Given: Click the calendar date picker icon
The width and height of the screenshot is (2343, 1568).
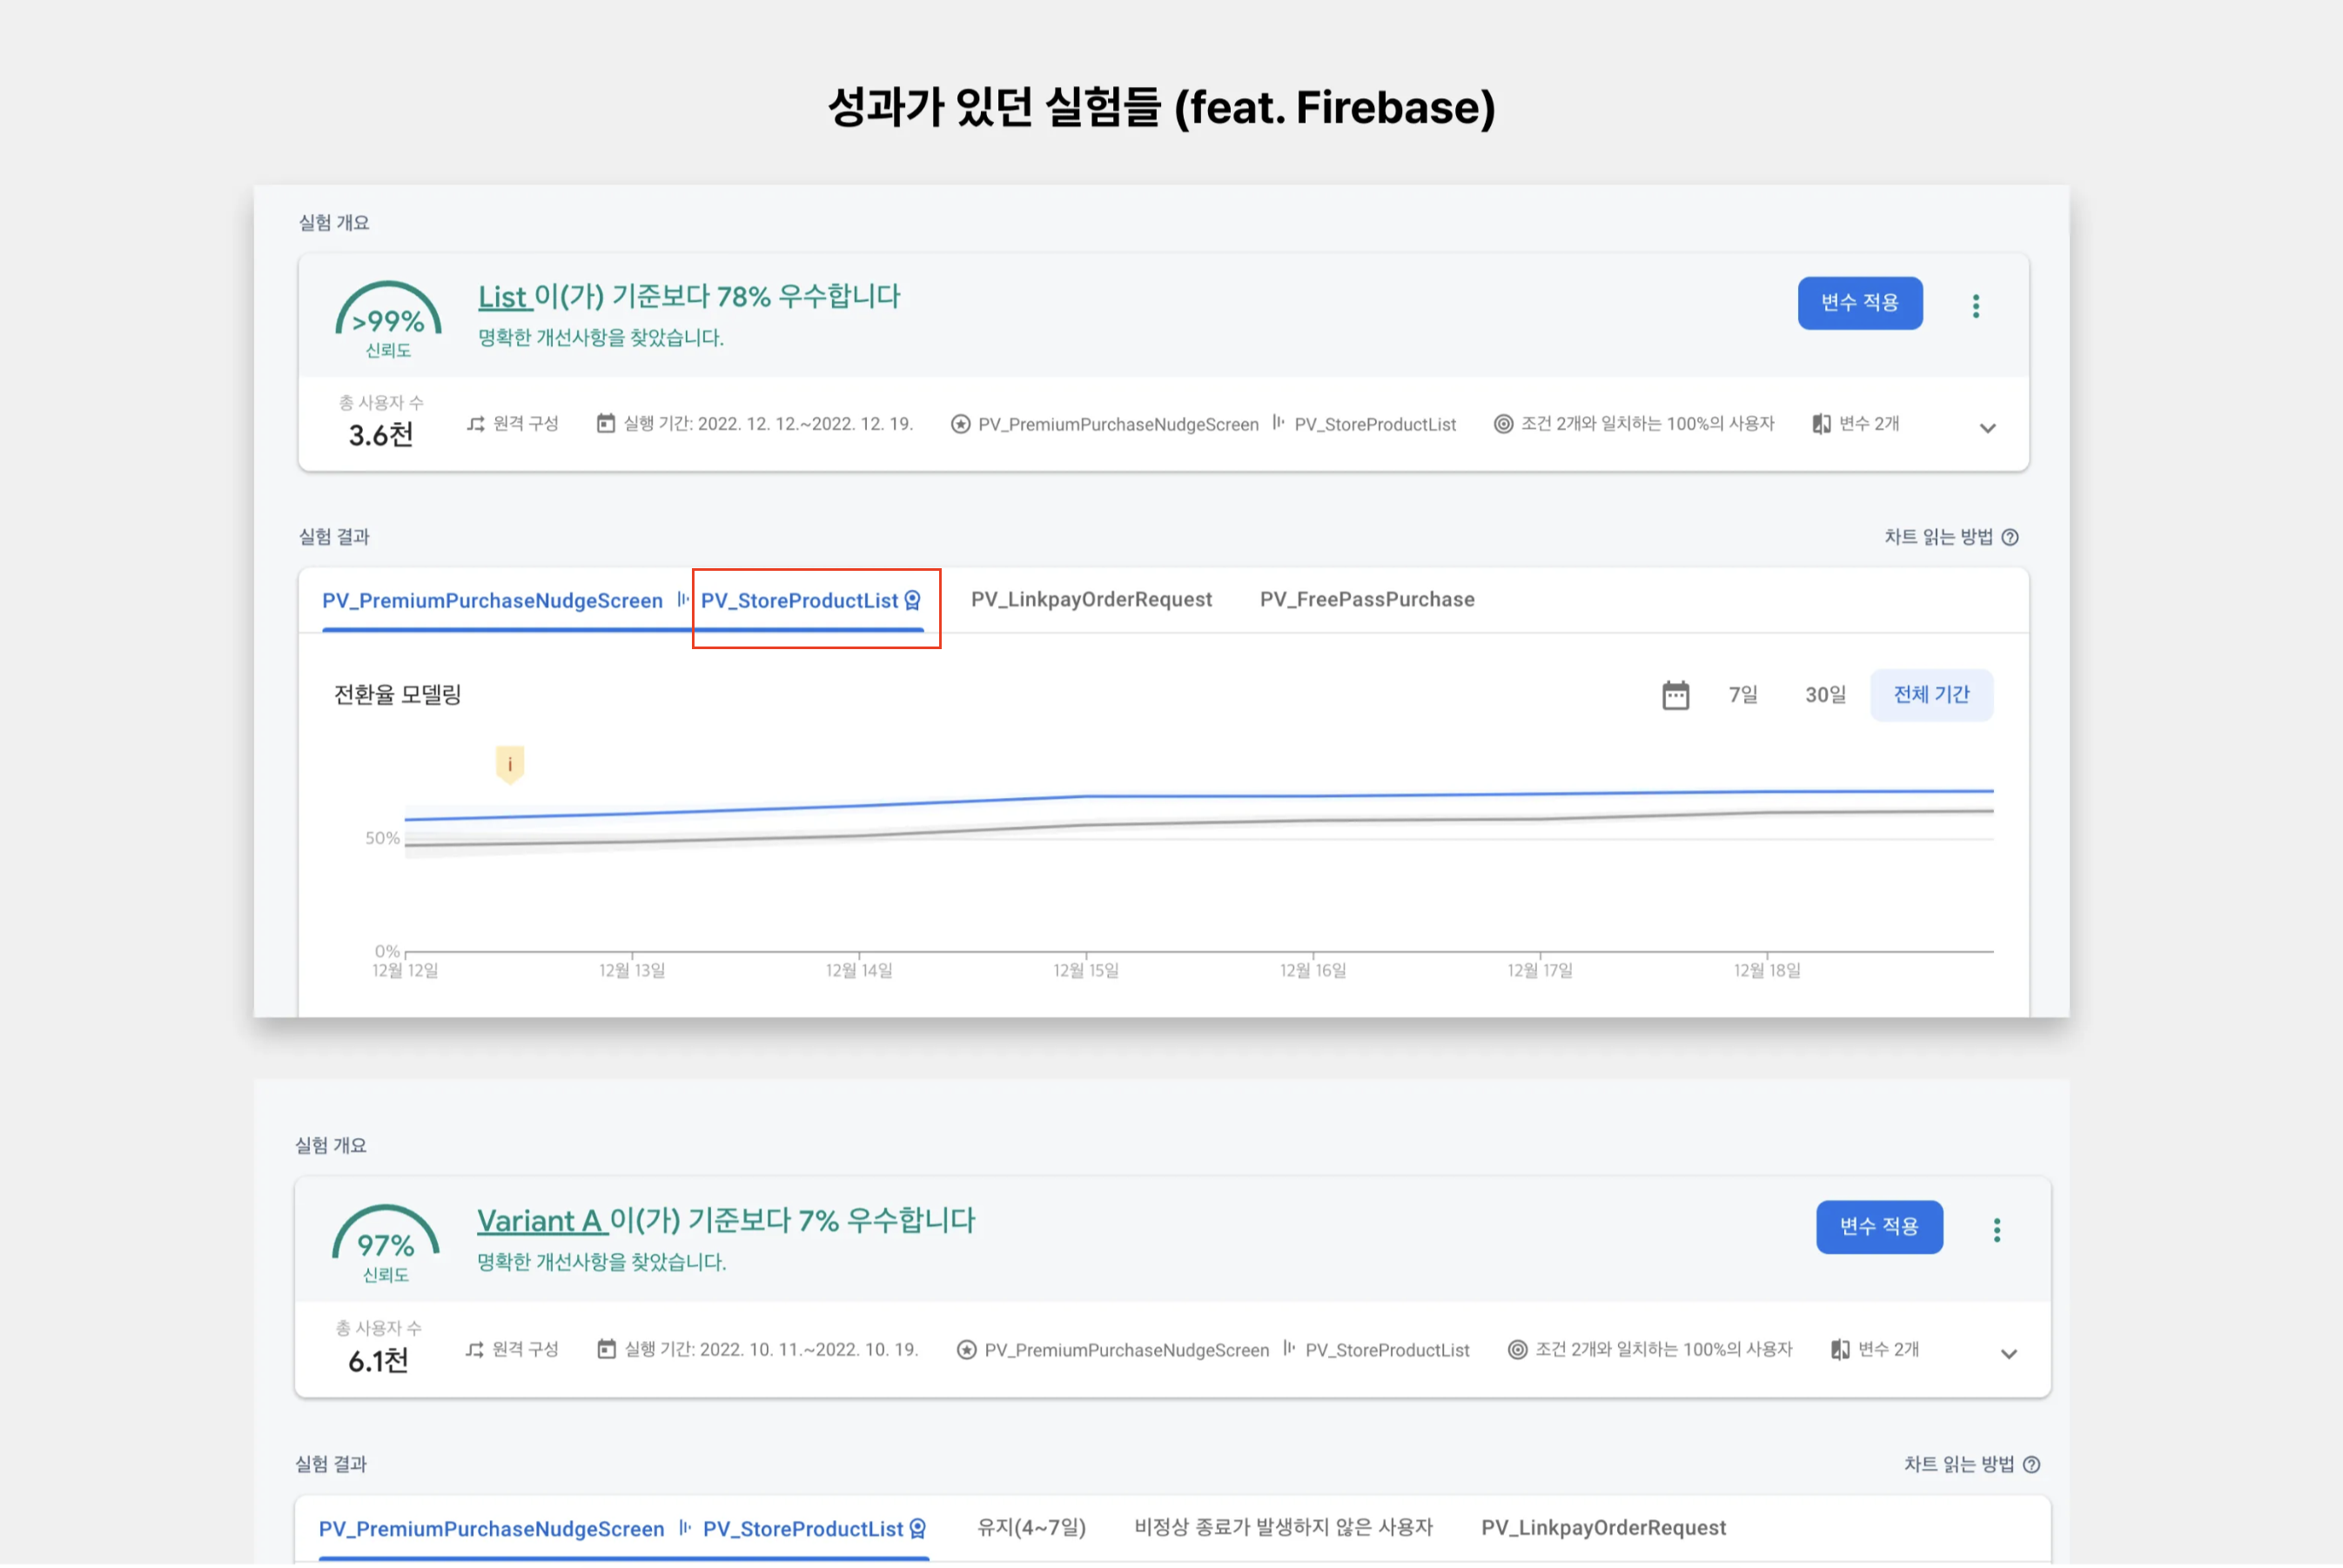Looking at the screenshot, I should 1675,695.
